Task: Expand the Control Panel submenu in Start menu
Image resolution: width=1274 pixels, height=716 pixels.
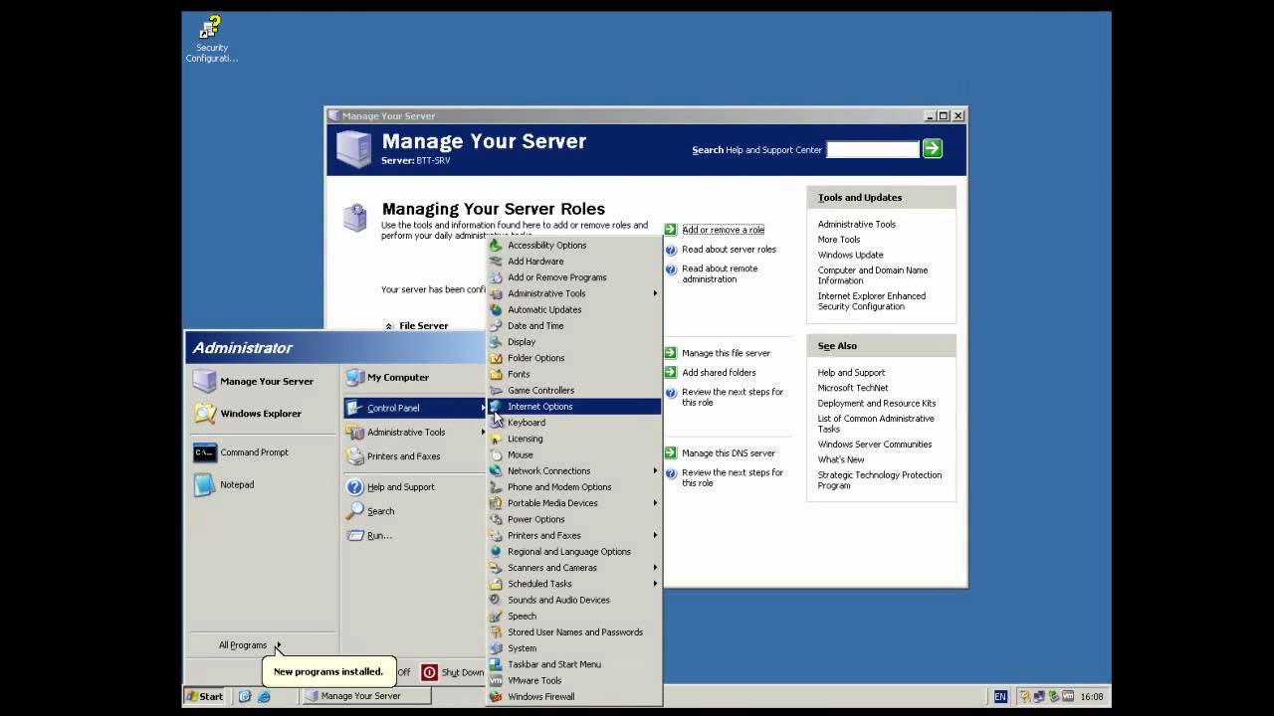Action: pos(415,408)
